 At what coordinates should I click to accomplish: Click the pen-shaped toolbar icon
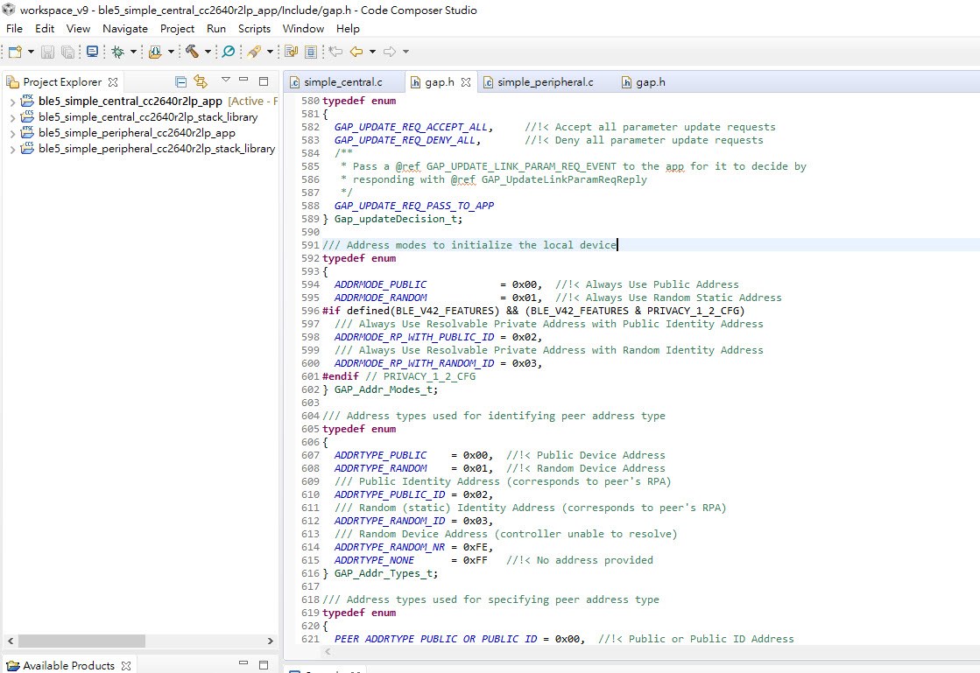[254, 52]
